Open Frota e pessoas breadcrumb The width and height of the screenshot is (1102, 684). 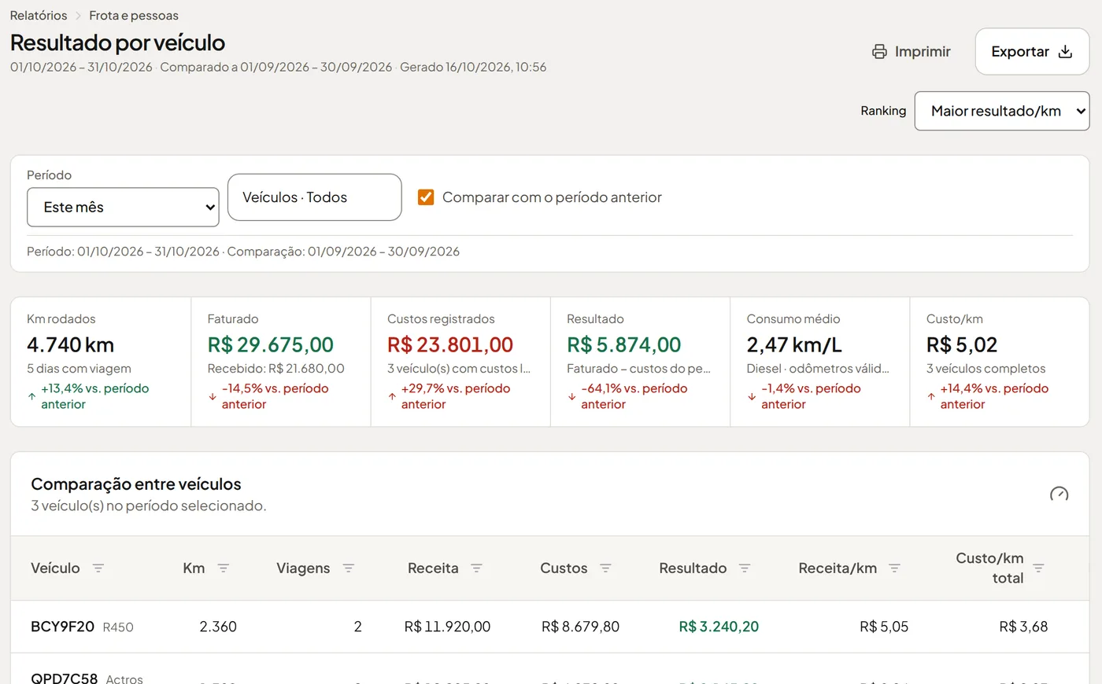[134, 16]
